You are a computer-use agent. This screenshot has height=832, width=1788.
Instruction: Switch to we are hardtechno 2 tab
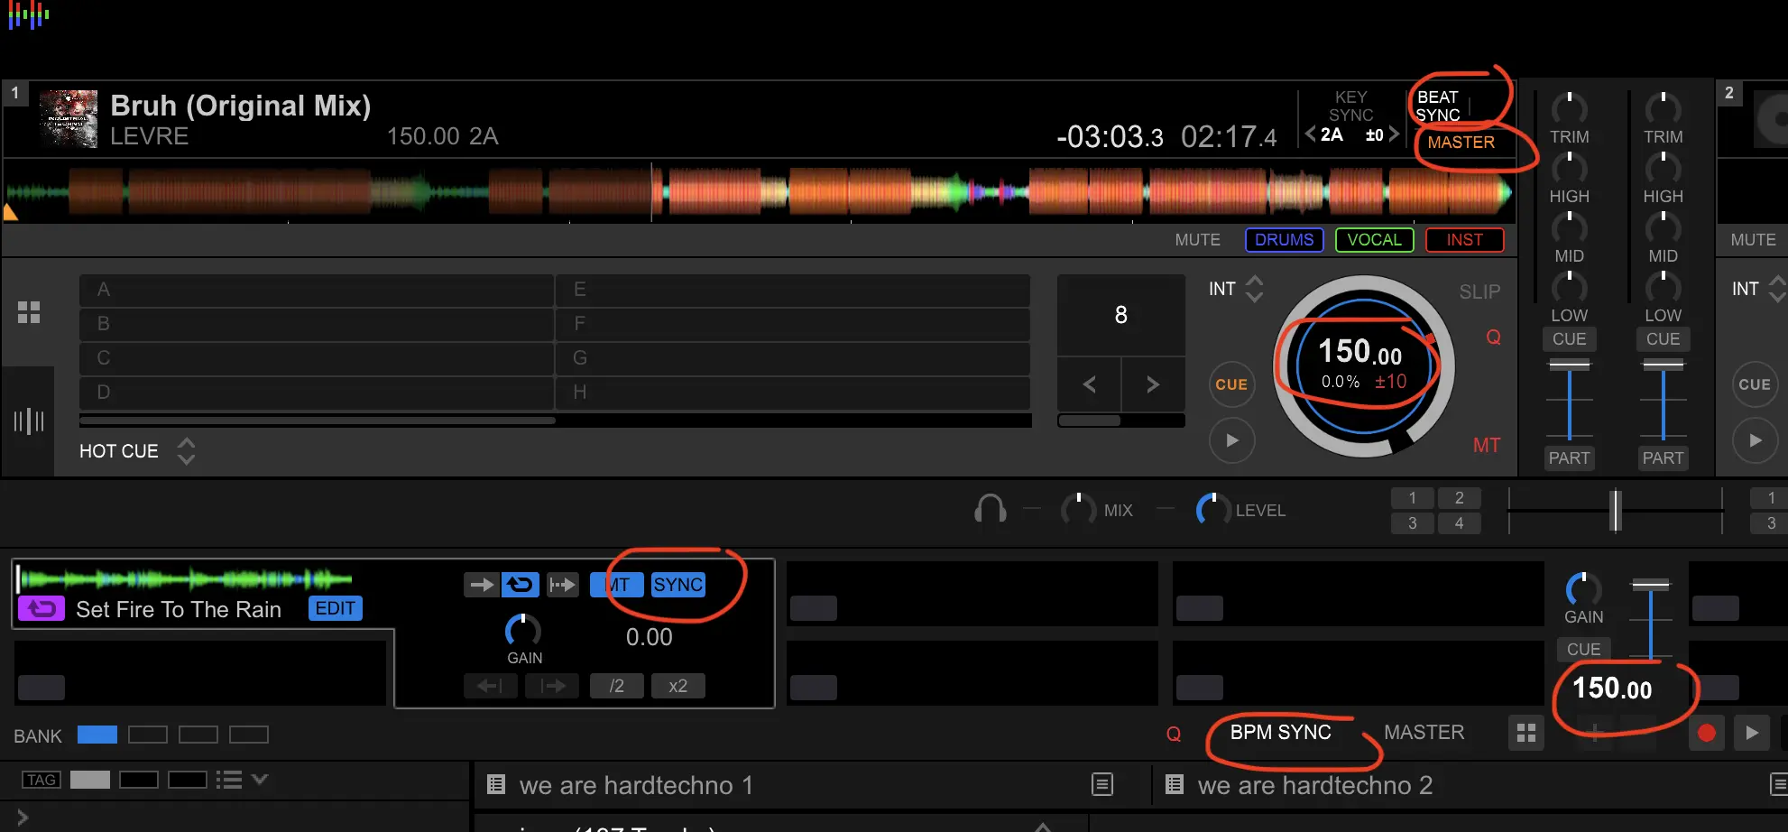[x=1314, y=785]
